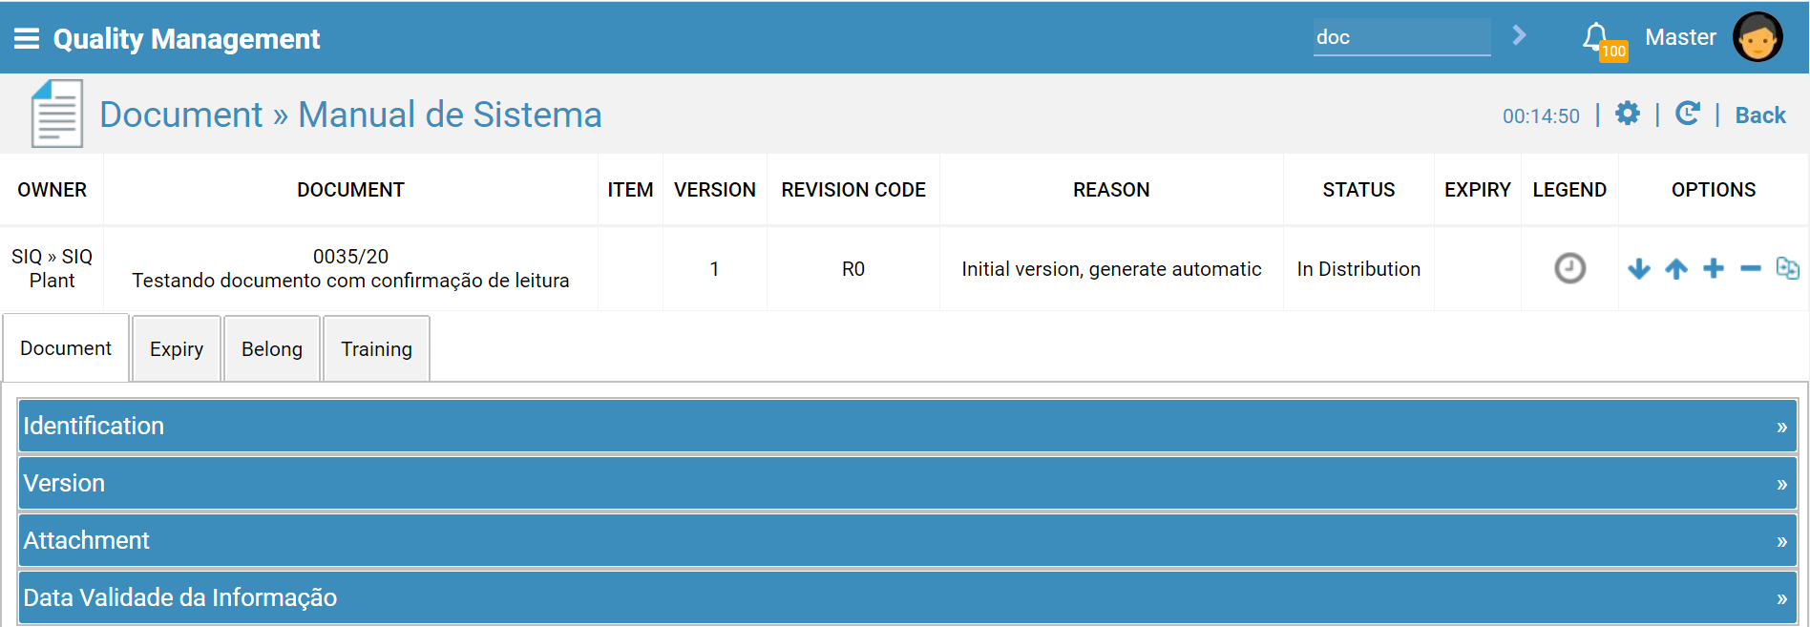Click the Master username
The height and width of the screenshot is (627, 1810).
[1680, 37]
